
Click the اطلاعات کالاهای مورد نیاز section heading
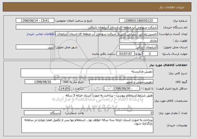pos(168,65)
